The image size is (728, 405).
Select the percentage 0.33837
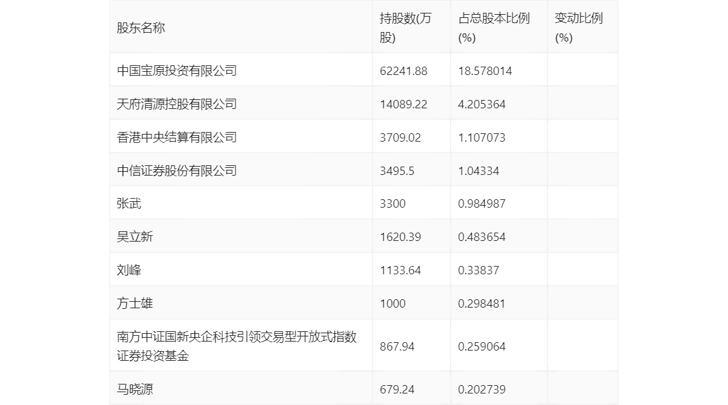pyautogui.click(x=478, y=270)
